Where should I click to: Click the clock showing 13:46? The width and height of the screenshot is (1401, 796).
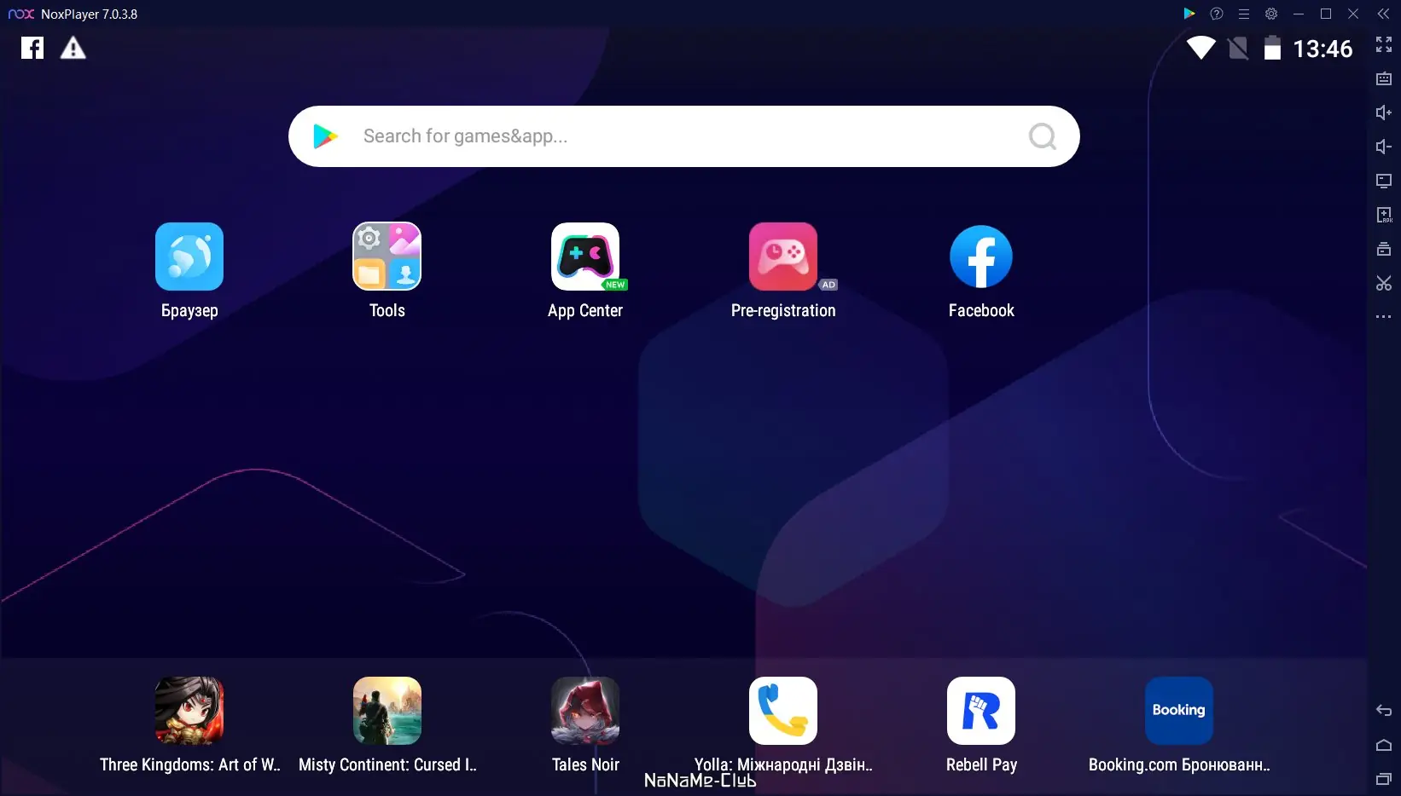[1323, 49]
